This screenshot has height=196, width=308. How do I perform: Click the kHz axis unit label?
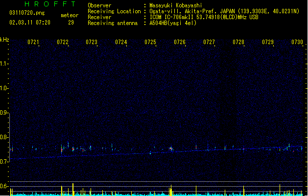pyautogui.click(x=4, y=40)
